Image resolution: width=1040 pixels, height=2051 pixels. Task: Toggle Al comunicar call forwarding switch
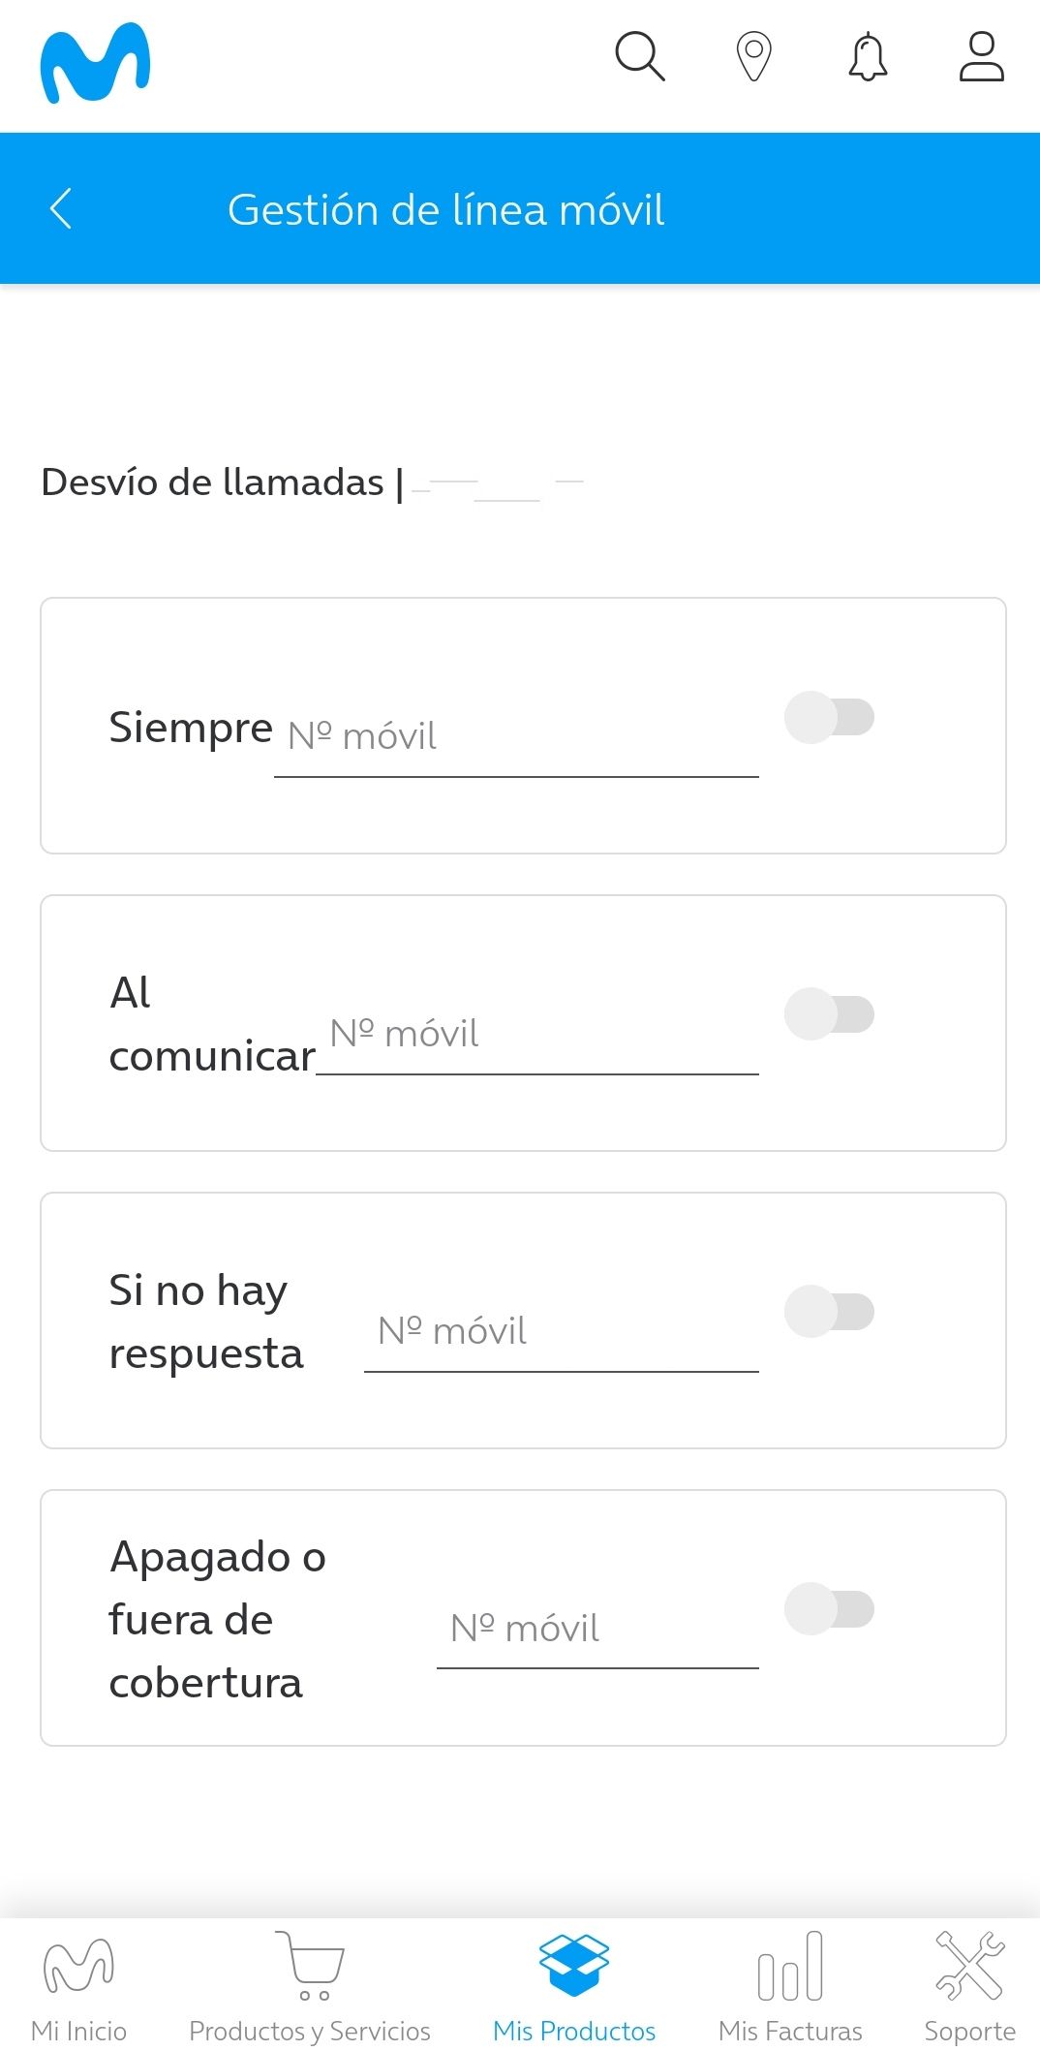829,1014
